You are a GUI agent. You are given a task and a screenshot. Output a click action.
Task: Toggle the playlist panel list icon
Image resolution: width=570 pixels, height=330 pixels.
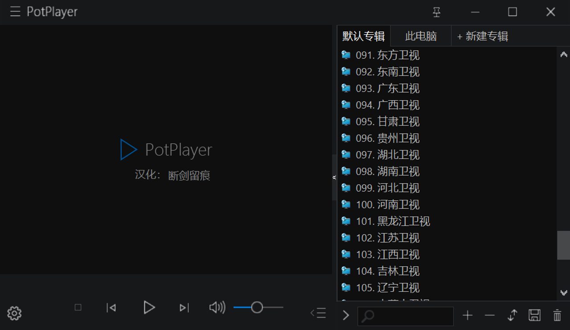coord(318,313)
